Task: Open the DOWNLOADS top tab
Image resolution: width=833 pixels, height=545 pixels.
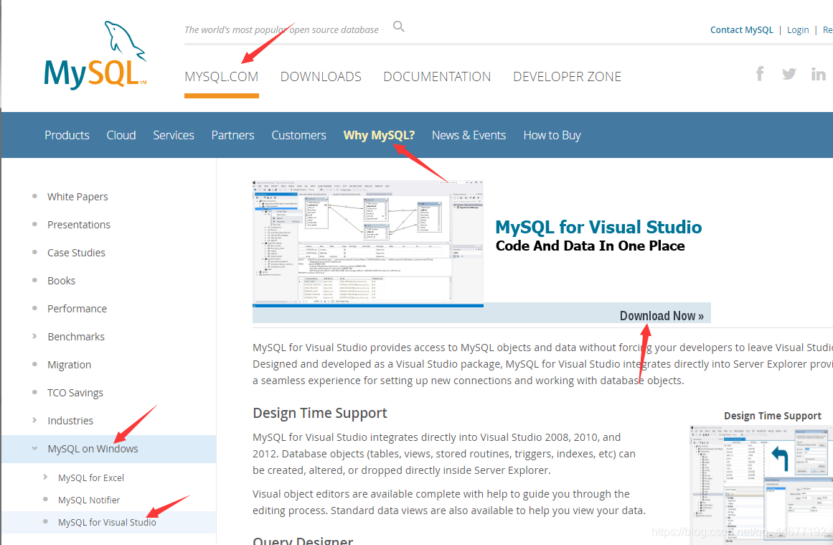Action: 321,77
